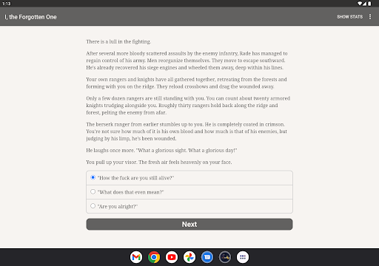Select "How the fuck are you still alive?" option
This screenshot has width=379, height=266.
click(189, 178)
